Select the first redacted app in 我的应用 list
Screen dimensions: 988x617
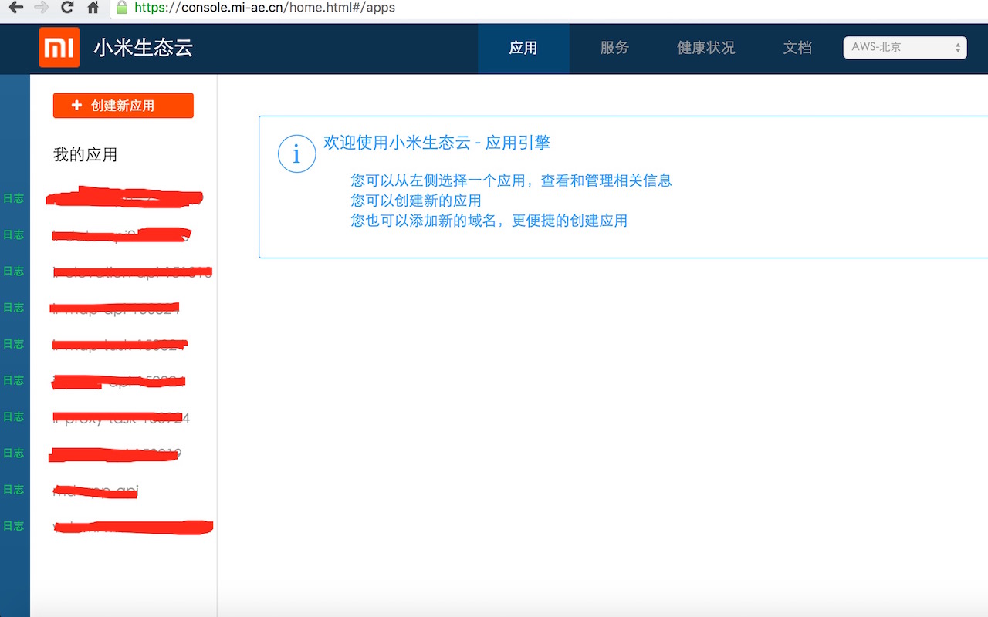pyautogui.click(x=123, y=198)
